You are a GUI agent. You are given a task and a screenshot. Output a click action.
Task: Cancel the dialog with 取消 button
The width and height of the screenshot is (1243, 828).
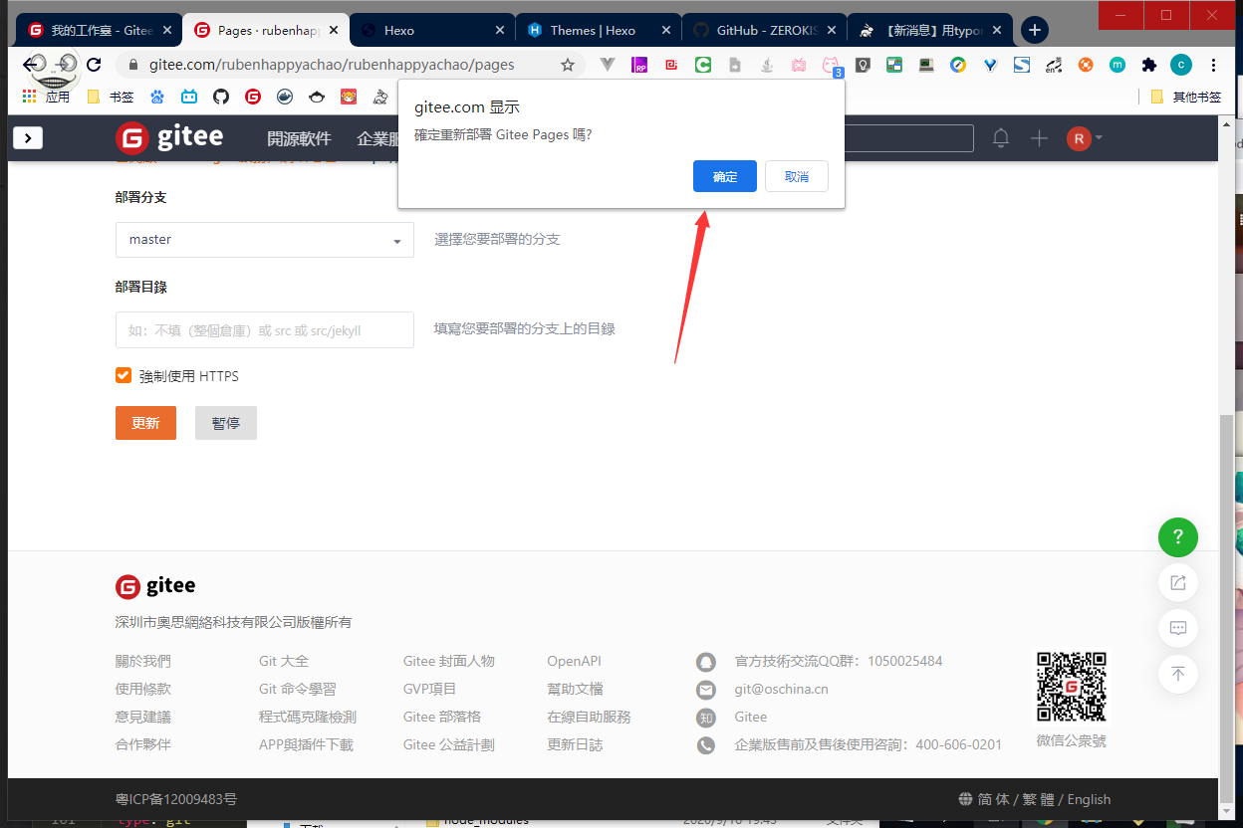point(796,176)
